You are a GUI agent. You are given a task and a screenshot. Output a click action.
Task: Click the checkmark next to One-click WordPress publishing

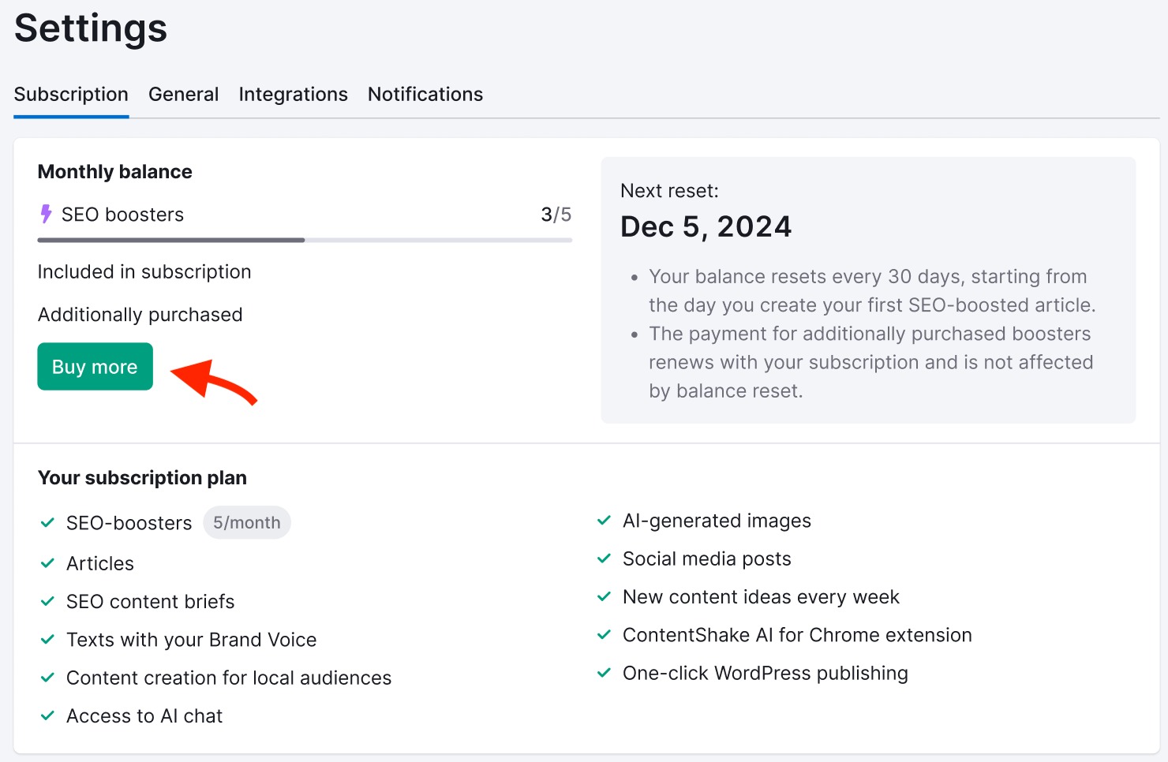click(x=604, y=673)
